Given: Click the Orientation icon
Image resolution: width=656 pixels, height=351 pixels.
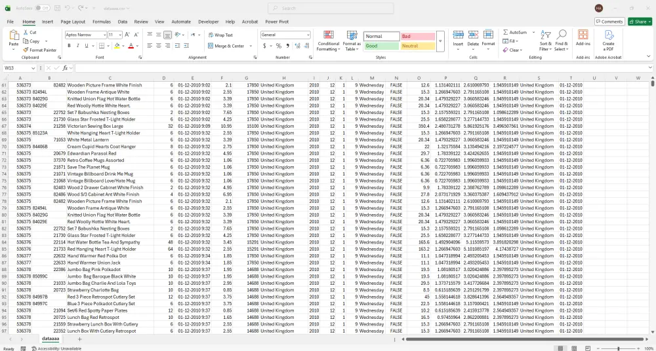Looking at the screenshot, I should pos(178,35).
